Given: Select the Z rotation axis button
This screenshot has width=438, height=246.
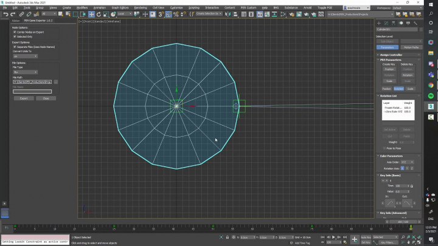Looking at the screenshot, I should 412,168.
